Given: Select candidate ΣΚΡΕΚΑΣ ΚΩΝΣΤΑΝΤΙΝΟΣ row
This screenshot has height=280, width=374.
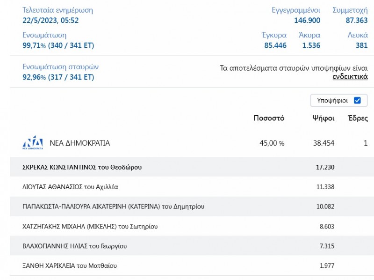Looking at the screenshot, I should tap(82, 167).
